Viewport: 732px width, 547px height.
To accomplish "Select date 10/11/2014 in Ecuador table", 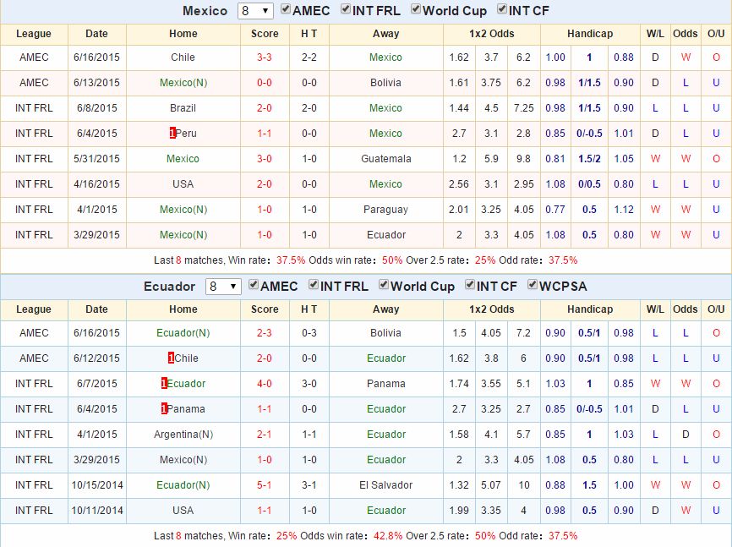I will (97, 510).
